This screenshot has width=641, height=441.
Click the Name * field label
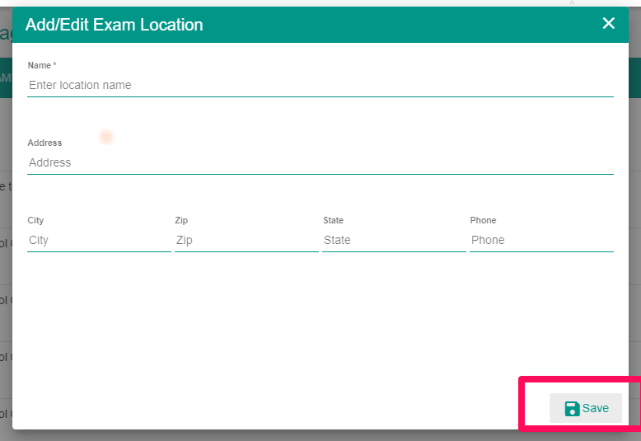tap(42, 65)
